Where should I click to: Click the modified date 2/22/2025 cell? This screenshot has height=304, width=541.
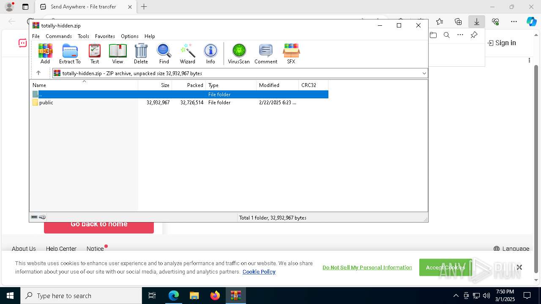pyautogui.click(x=278, y=103)
